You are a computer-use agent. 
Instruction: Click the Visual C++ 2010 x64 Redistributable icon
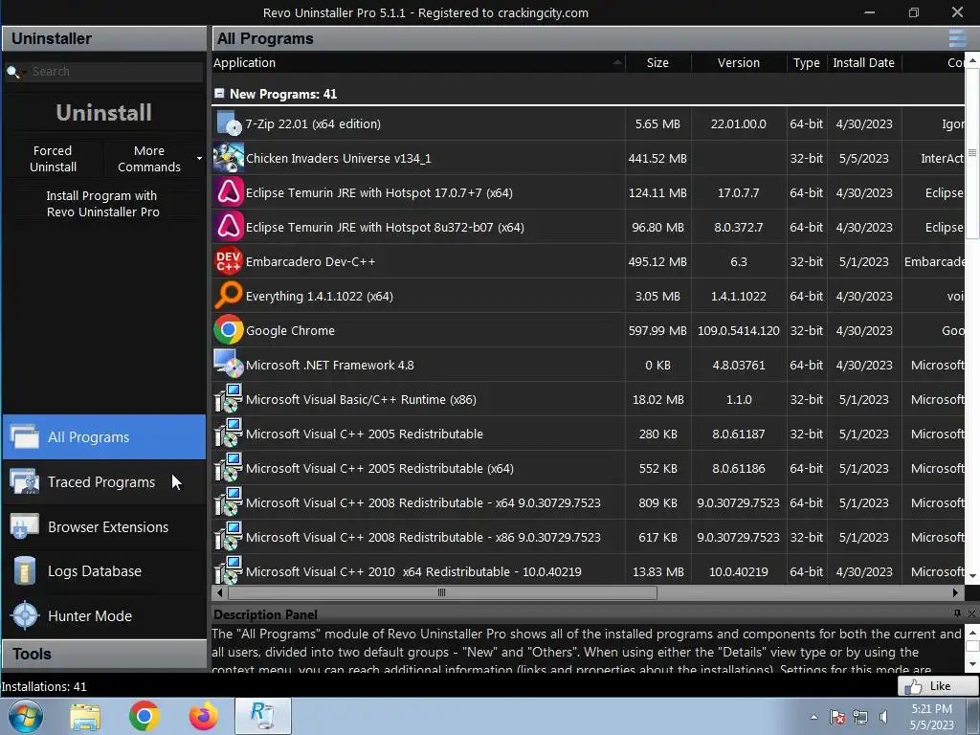tap(229, 570)
